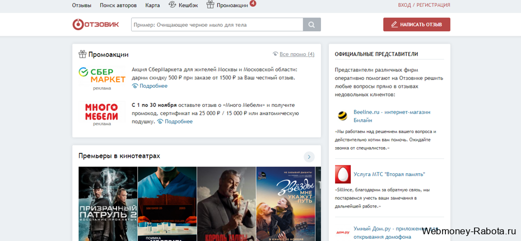Open Подробнее link for СберМаркет promo
The width and height of the screenshot is (521, 241).
[153, 86]
